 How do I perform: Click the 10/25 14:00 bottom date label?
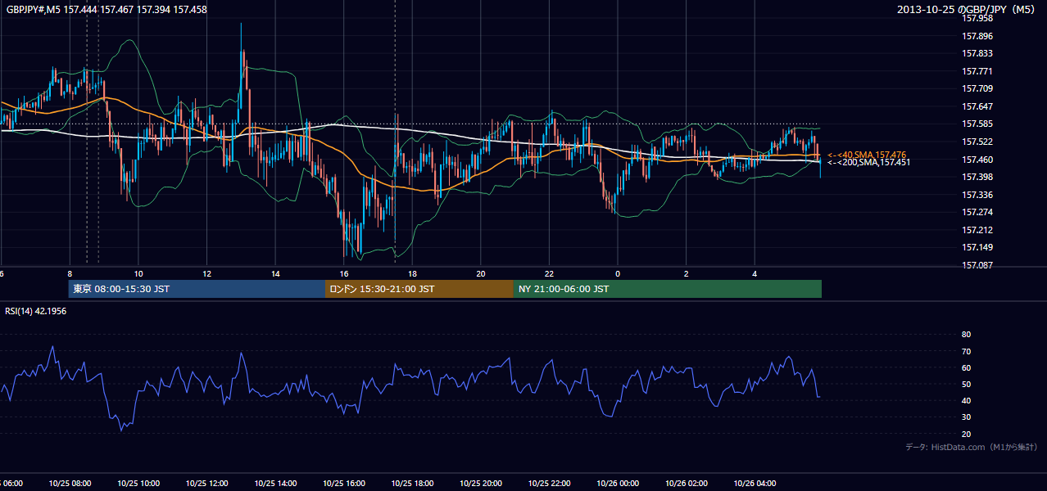(275, 484)
